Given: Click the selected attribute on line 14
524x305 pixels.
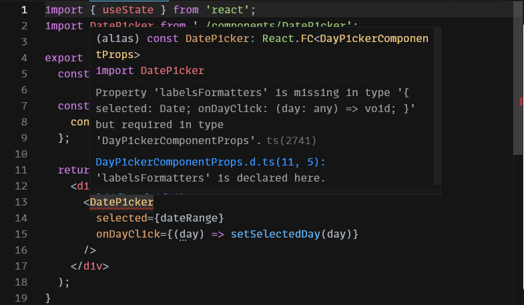Looking at the screenshot, I should point(121,218).
